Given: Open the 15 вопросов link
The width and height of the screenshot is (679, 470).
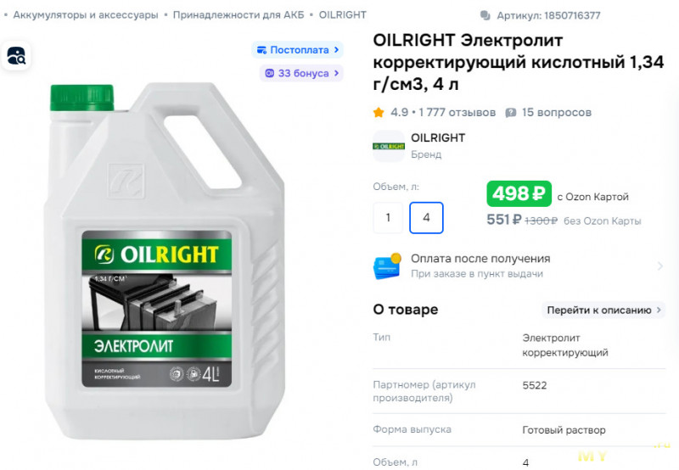Looking at the screenshot, I should (557, 113).
